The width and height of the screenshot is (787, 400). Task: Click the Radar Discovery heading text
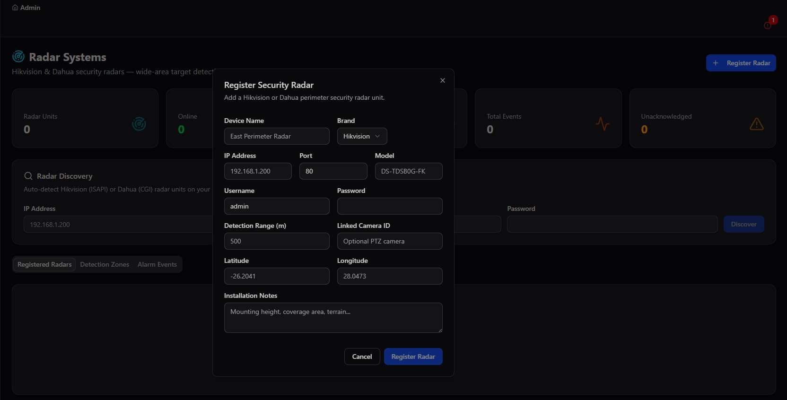[x=65, y=176]
